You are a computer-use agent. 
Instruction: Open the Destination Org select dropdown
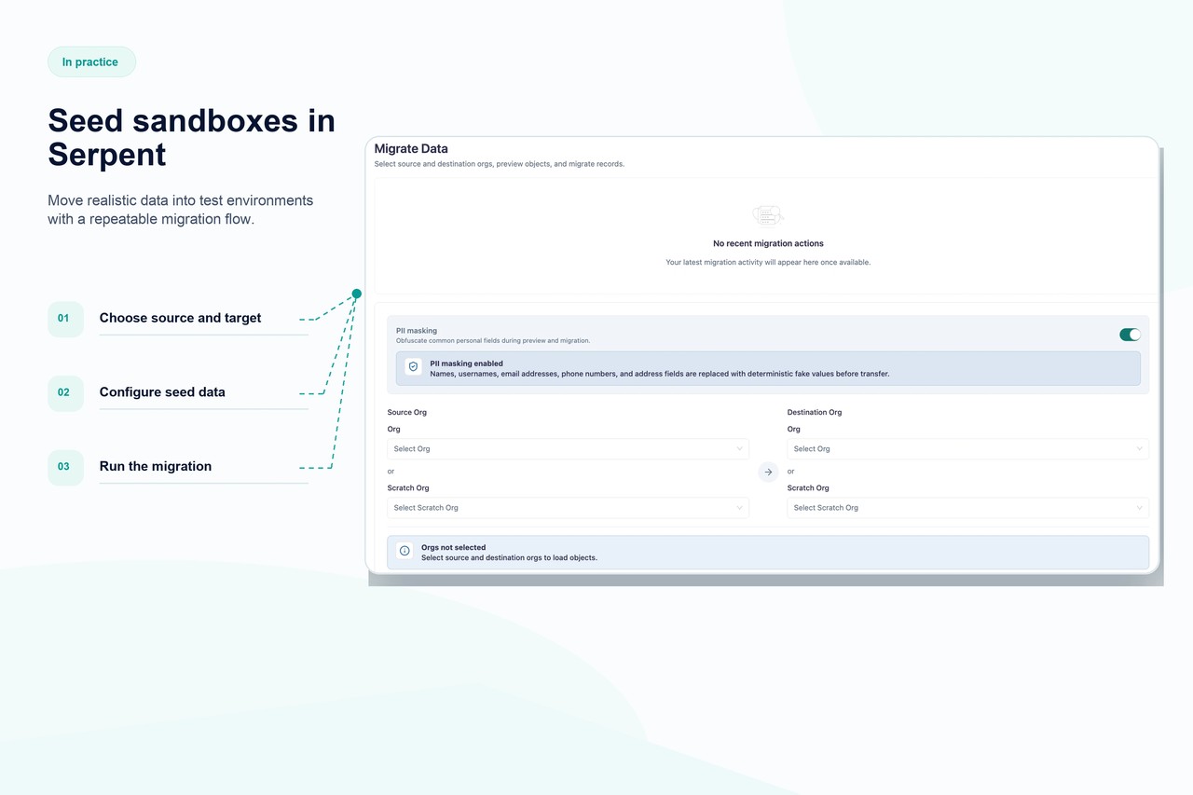point(967,449)
